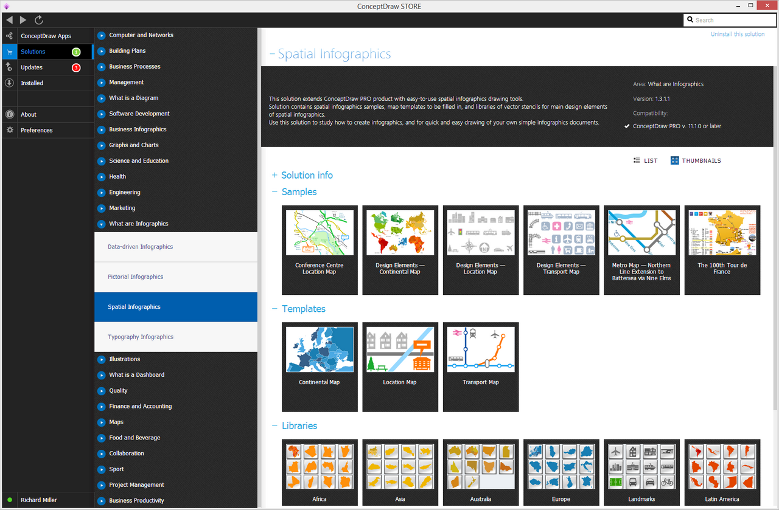Click the ConceptDraw Apps sidebar icon
The image size is (779, 510).
point(9,36)
